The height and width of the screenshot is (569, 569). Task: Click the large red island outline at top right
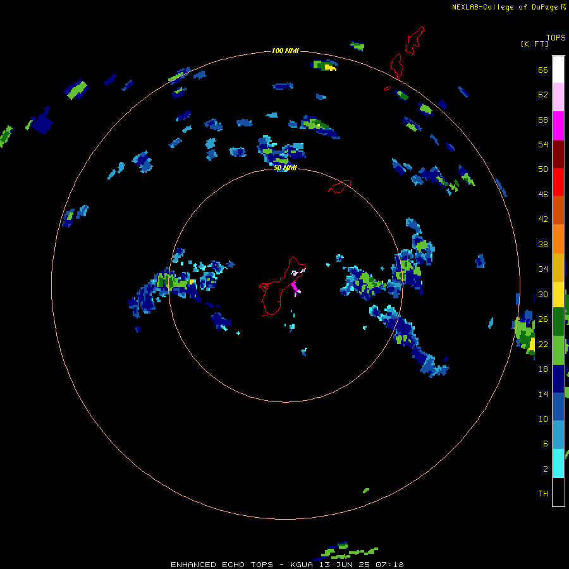pyautogui.click(x=414, y=40)
